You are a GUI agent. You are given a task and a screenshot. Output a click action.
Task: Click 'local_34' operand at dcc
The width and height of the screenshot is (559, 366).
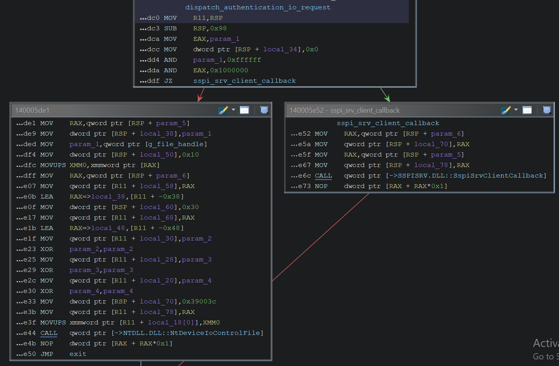pyautogui.click(x=280, y=49)
